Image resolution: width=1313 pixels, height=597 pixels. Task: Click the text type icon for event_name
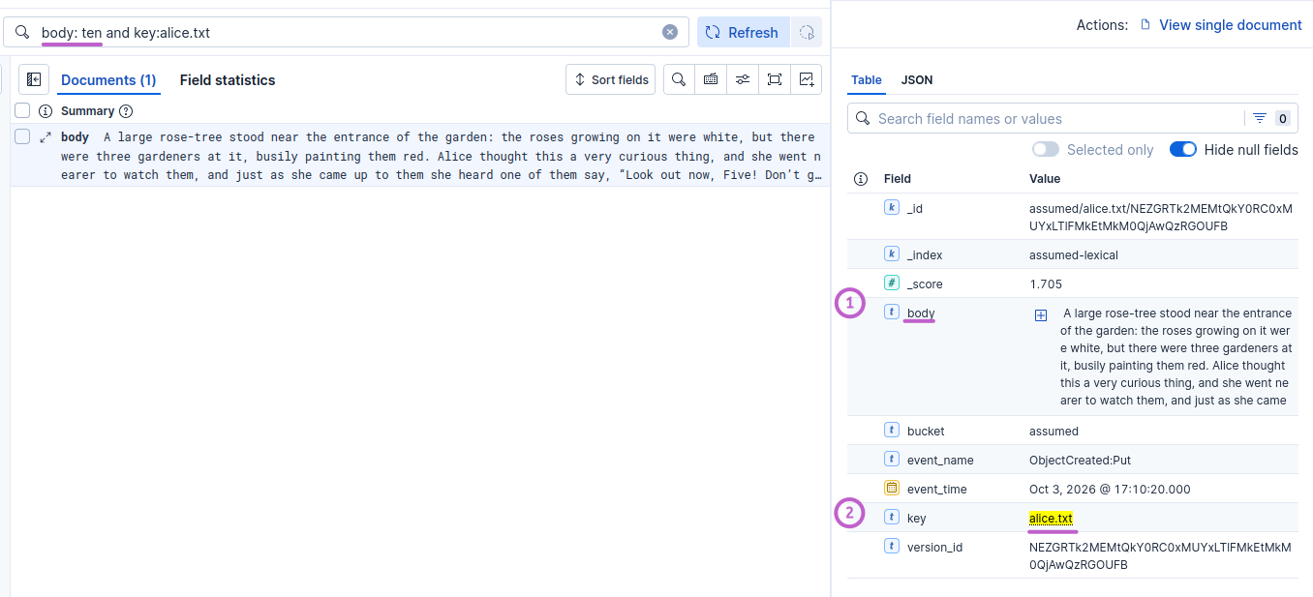point(892,459)
